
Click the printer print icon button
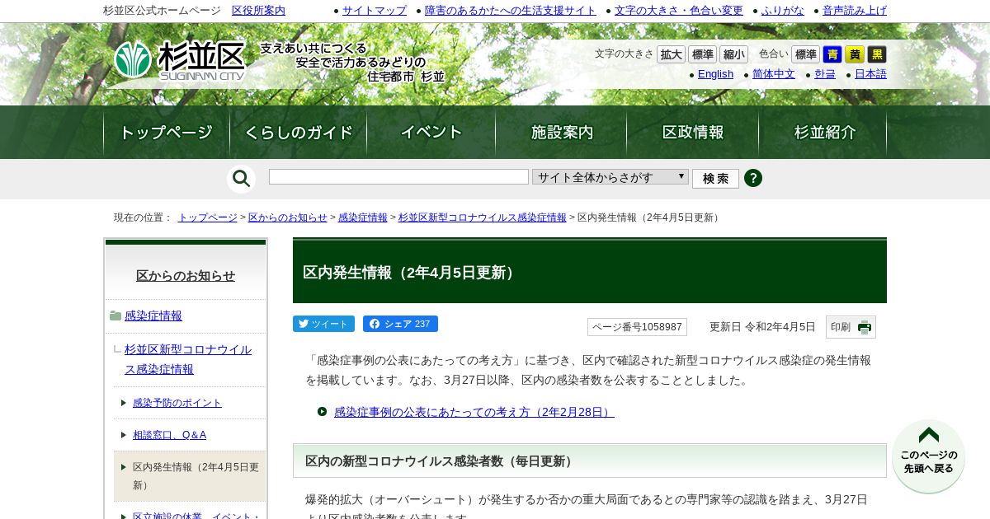pos(851,327)
